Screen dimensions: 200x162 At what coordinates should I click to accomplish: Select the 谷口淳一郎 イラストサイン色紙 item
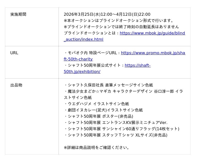click(x=123, y=91)
